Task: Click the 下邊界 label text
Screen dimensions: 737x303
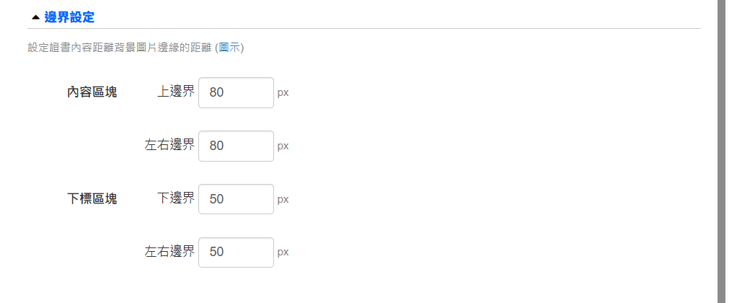Action: coord(175,199)
